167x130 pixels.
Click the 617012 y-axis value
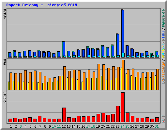pyautogui.click(x=5, y=97)
